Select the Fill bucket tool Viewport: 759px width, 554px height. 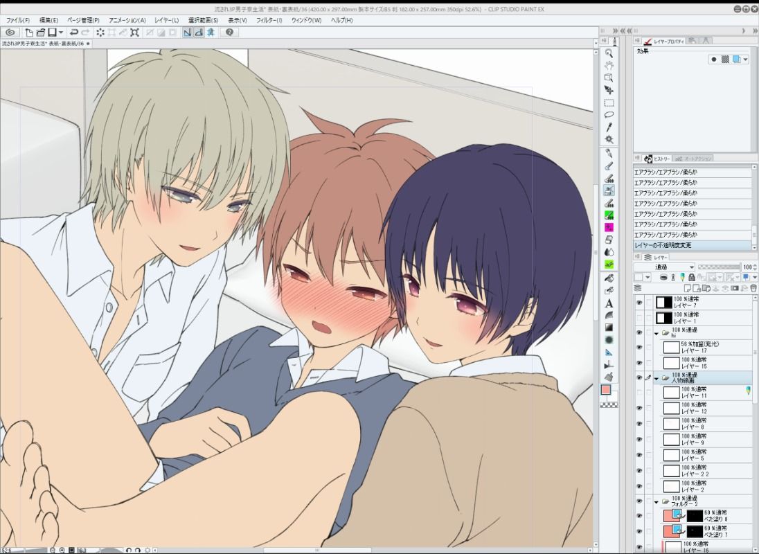(609, 278)
